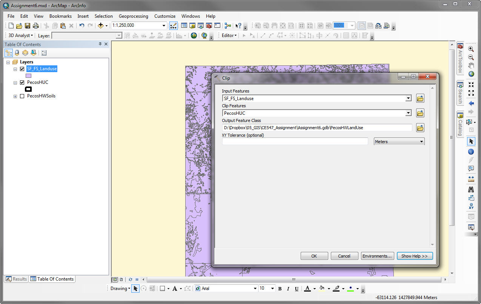Open the Catalog window from toolbar
481x304 pixels.
[192, 26]
